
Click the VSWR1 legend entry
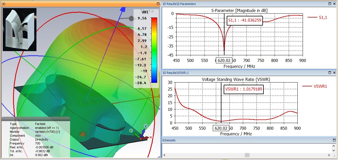[x=315, y=86]
